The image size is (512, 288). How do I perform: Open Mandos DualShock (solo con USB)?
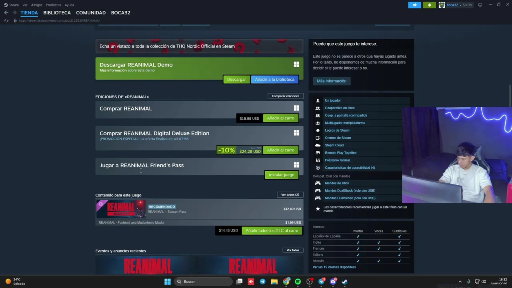coord(350,190)
